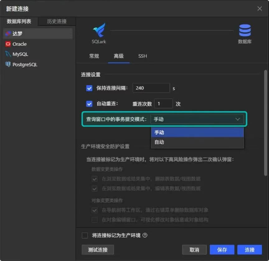Toggle the 删除表数据/视图数据 checkbox
The width and height of the screenshot is (269, 261).
[x=95, y=179]
